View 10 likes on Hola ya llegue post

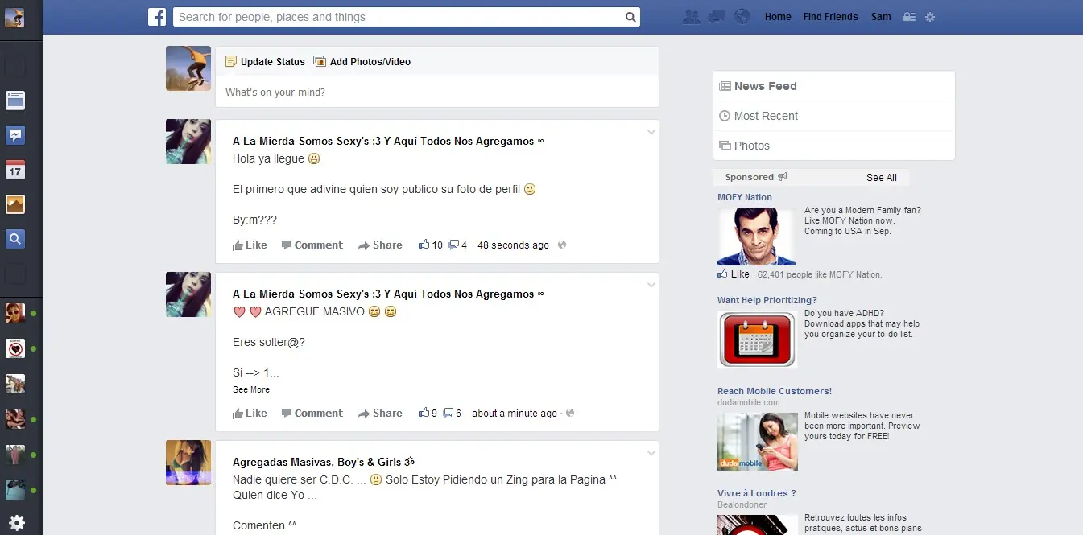tap(431, 245)
